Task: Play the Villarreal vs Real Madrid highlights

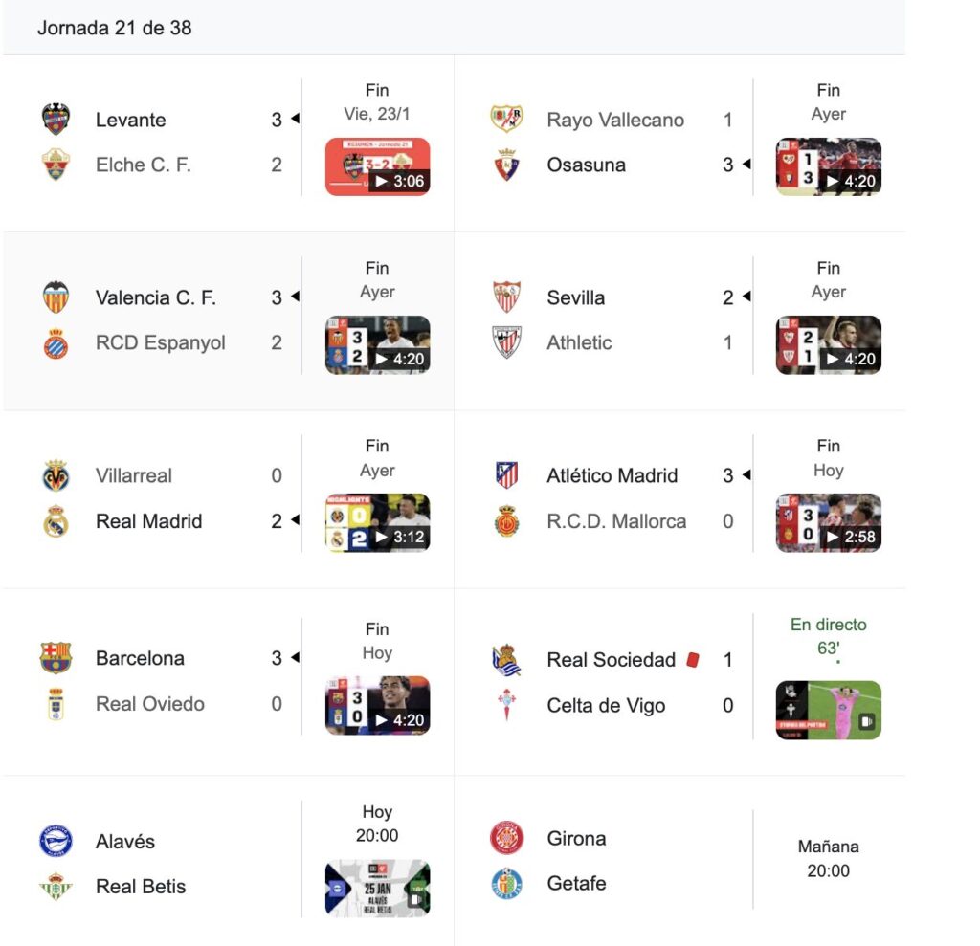Action: coord(377,523)
